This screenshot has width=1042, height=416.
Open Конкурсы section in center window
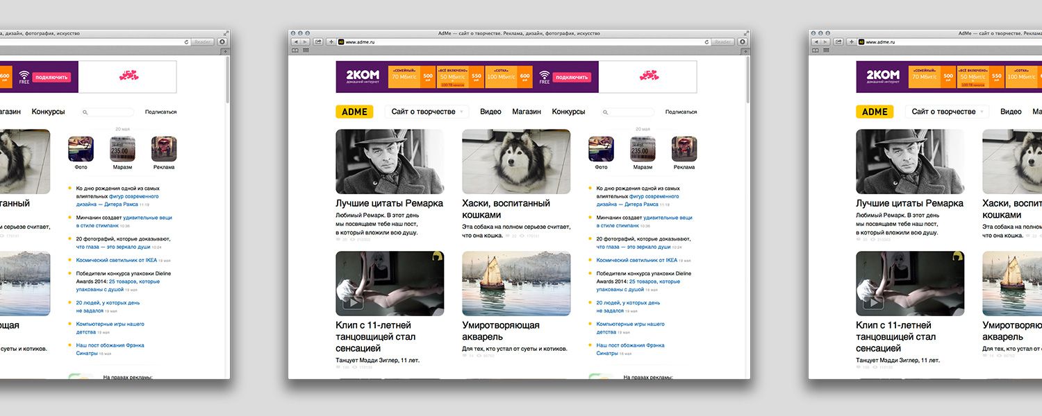point(568,112)
